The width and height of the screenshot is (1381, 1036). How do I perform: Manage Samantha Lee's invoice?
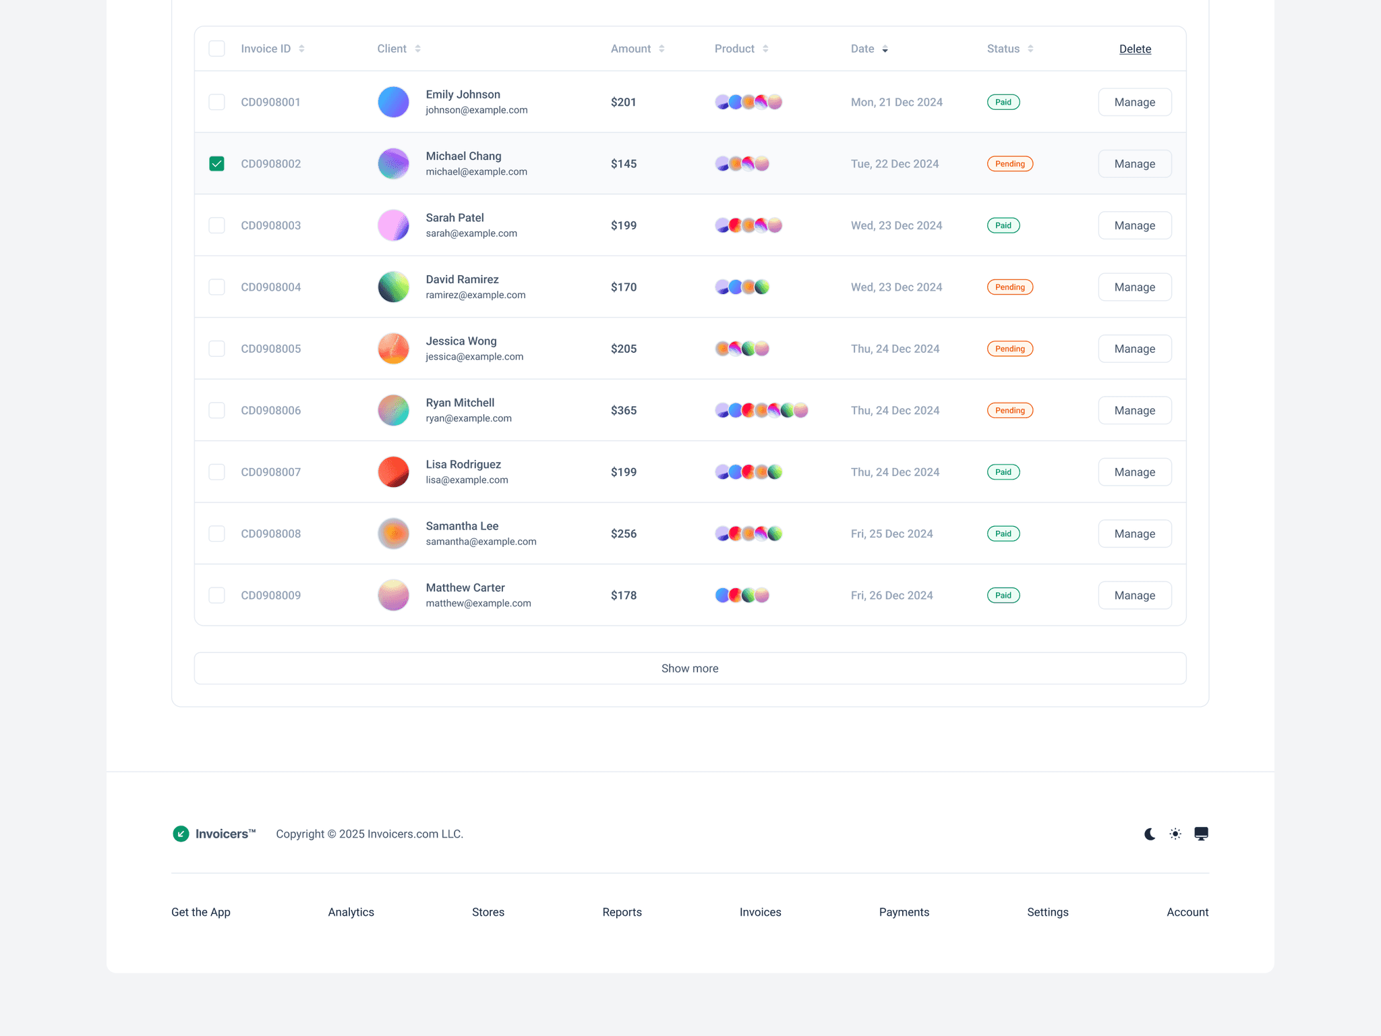click(x=1134, y=534)
